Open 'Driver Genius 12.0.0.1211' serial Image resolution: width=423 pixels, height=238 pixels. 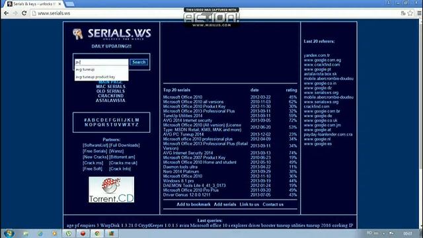[186, 194]
